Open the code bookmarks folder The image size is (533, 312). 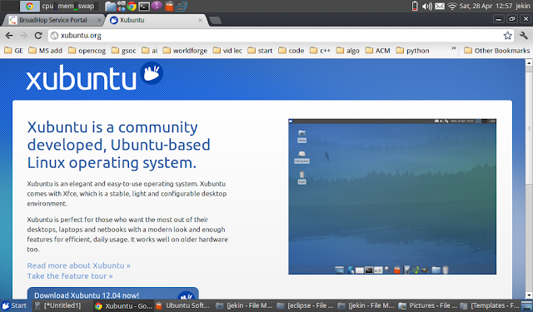pyautogui.click(x=291, y=51)
